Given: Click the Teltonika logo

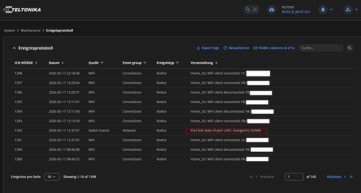Looking at the screenshot, I should (22, 9).
